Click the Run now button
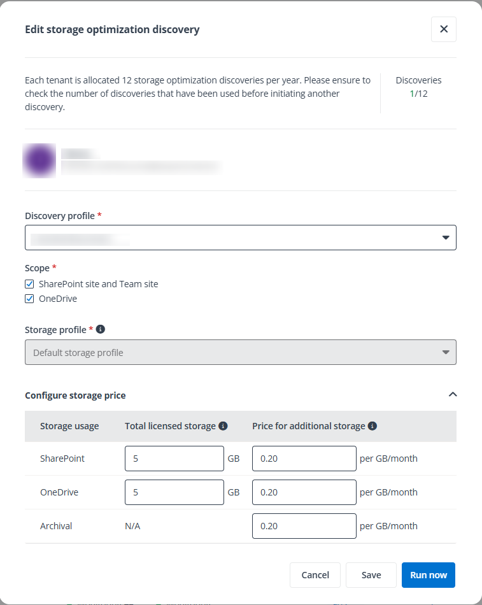Screen dimensions: 482x605 pos(428,574)
